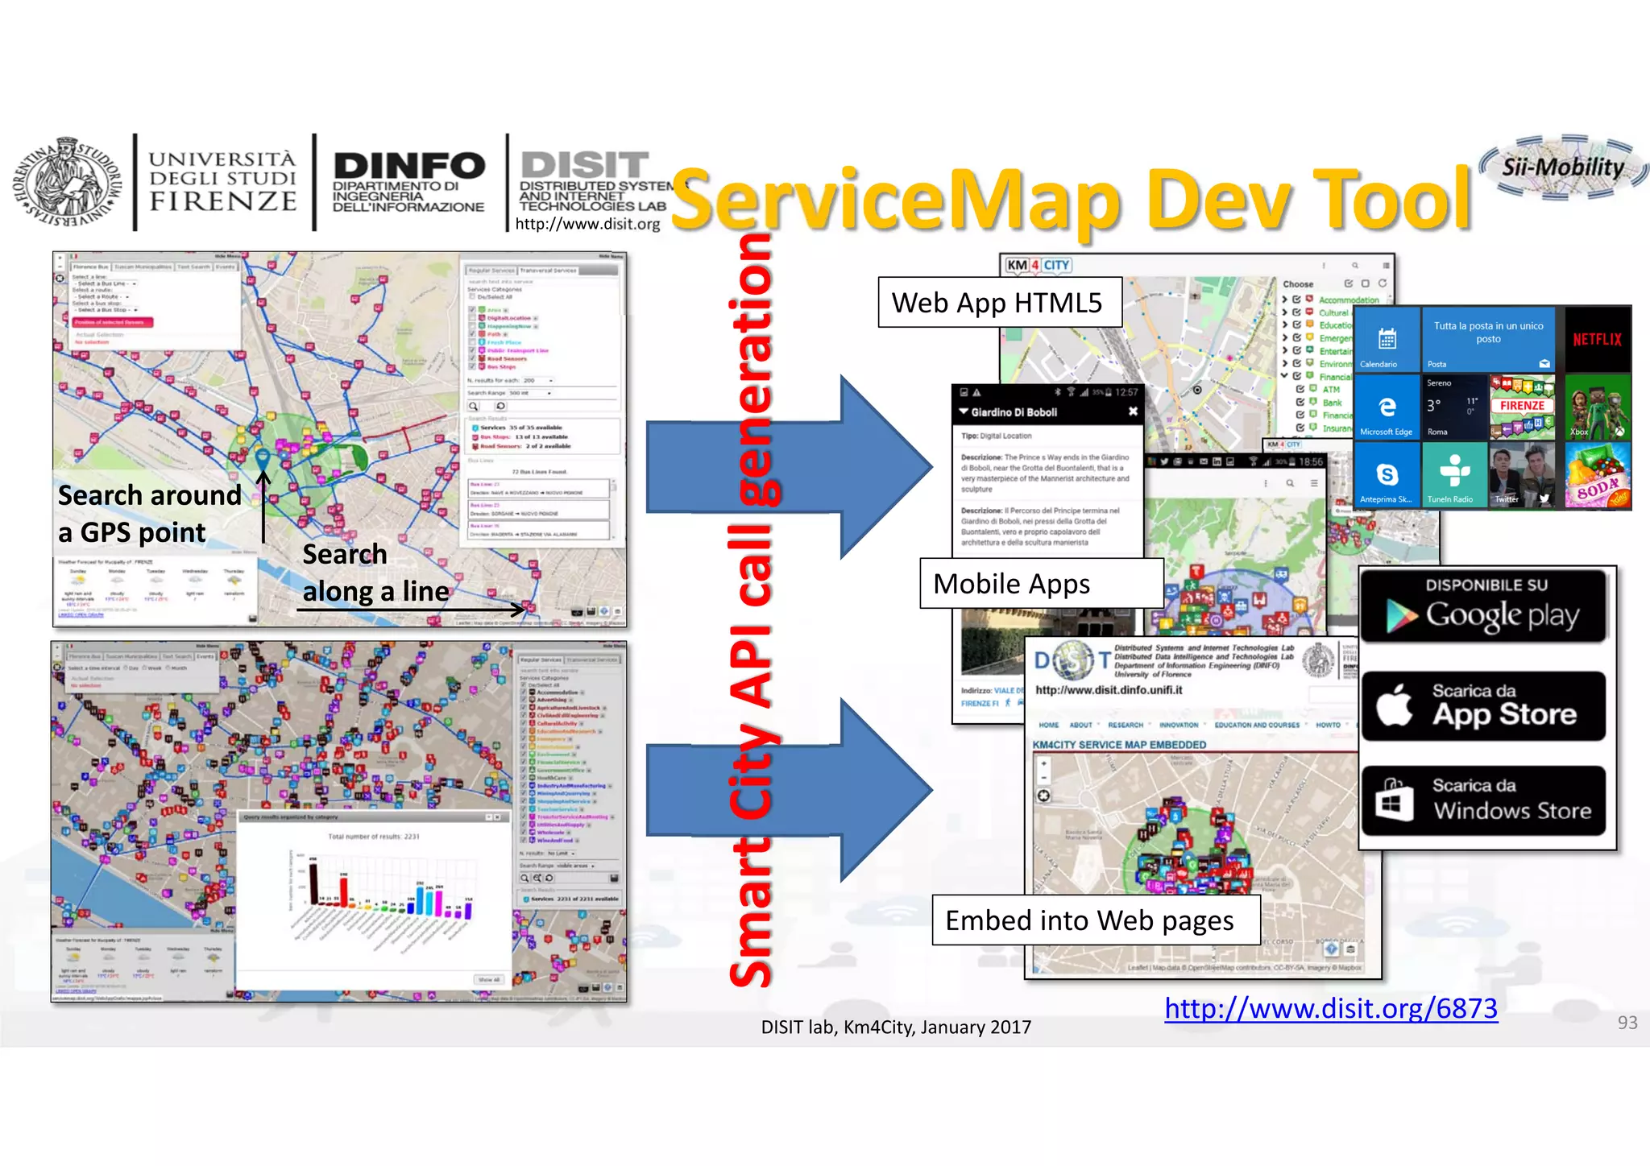The image size is (1650, 1166).
Task: Click the deselect-all square icon beside Choose
Action: click(1366, 283)
